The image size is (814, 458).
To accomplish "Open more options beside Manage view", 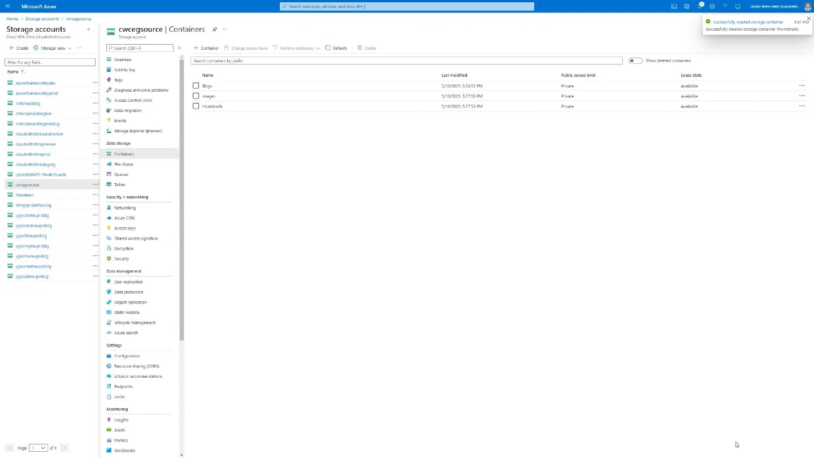I will (x=79, y=48).
